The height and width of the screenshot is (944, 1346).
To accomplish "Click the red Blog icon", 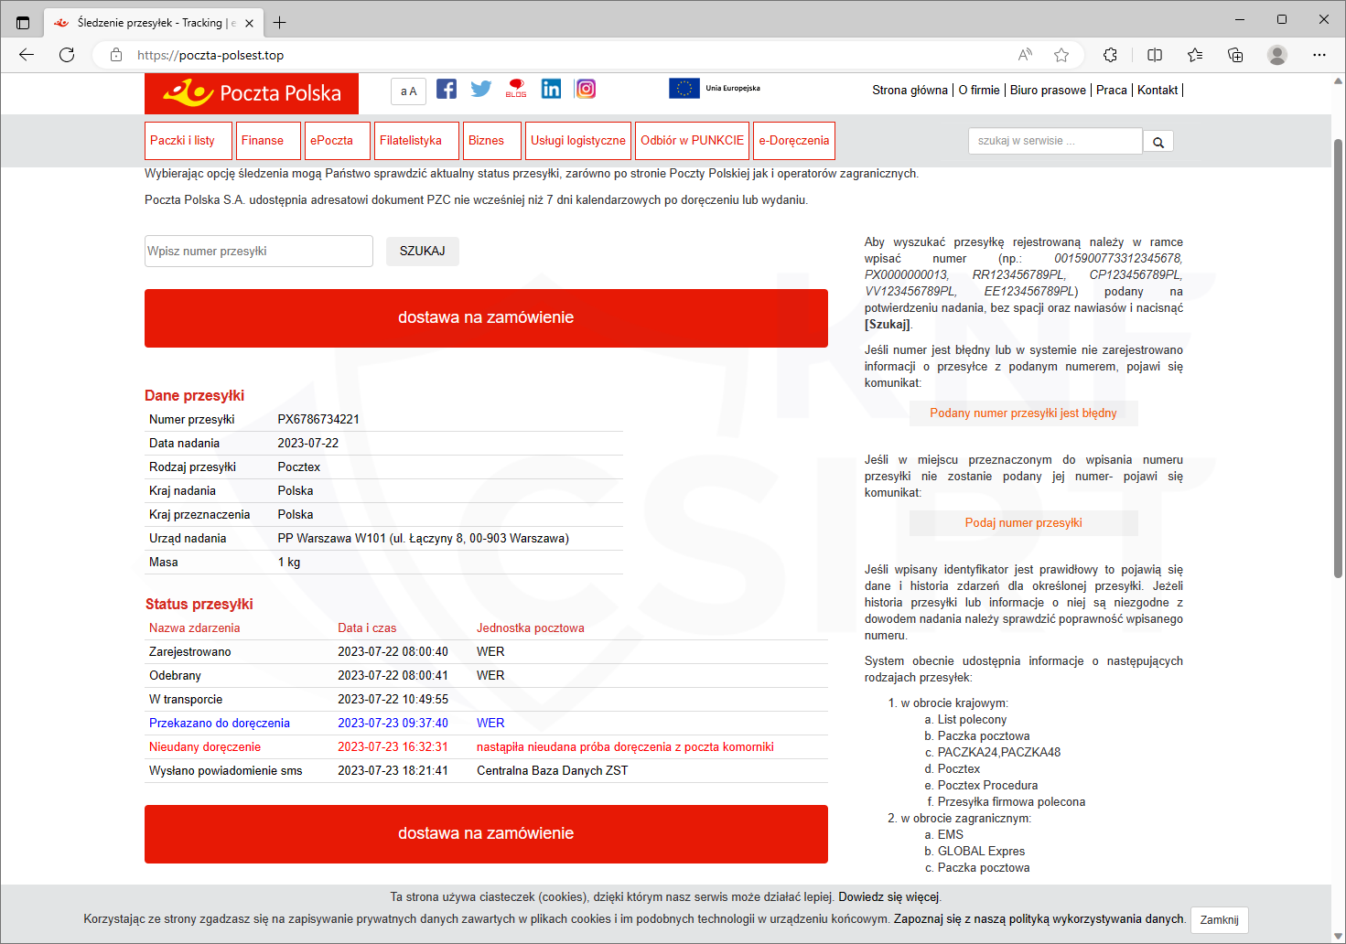I will tap(516, 89).
